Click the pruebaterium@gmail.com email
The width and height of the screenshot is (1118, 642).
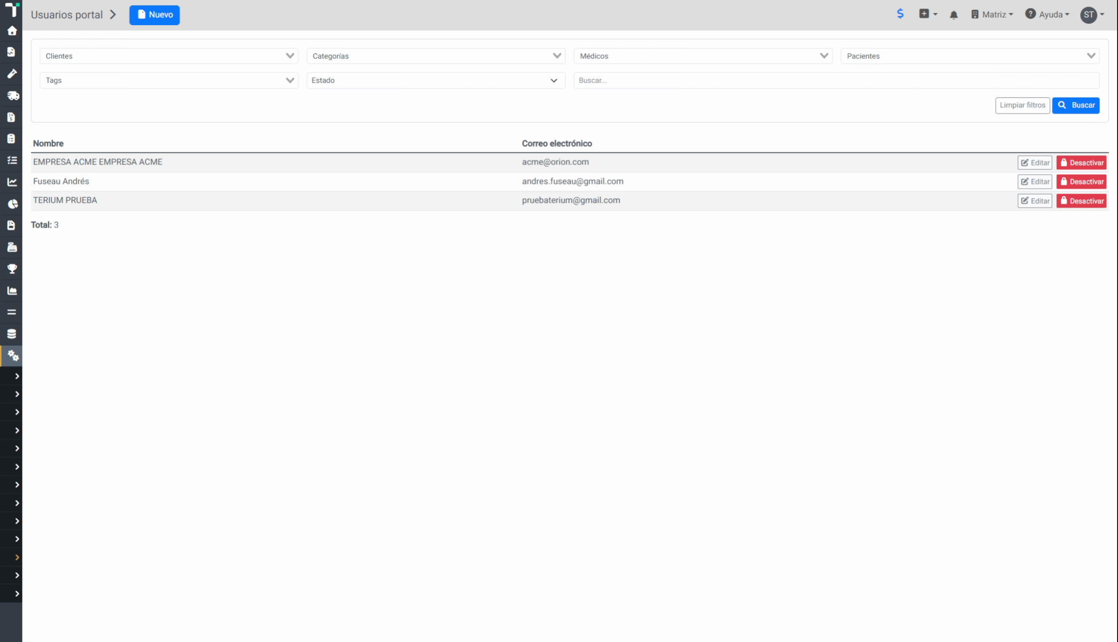pos(571,200)
